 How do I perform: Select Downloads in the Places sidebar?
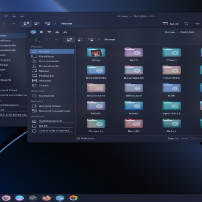(x=52, y=66)
